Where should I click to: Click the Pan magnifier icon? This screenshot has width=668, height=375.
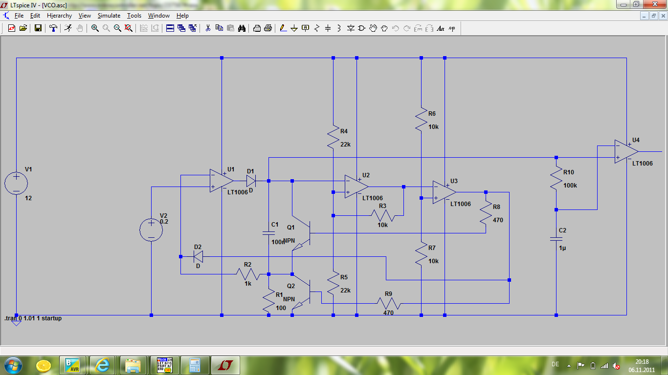pos(106,28)
